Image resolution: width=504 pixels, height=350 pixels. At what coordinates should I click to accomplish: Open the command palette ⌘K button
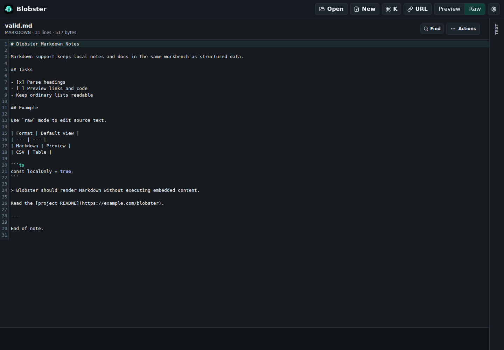pos(391,9)
